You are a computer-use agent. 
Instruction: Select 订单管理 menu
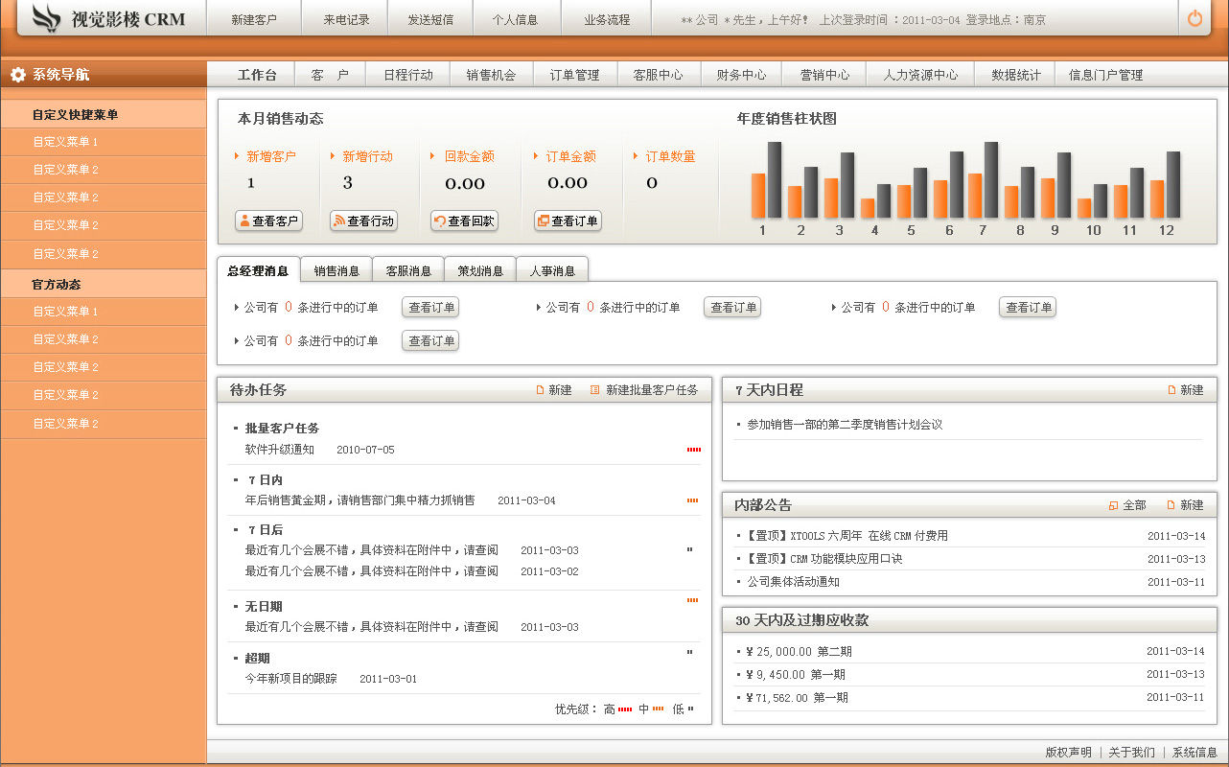pyautogui.click(x=575, y=75)
